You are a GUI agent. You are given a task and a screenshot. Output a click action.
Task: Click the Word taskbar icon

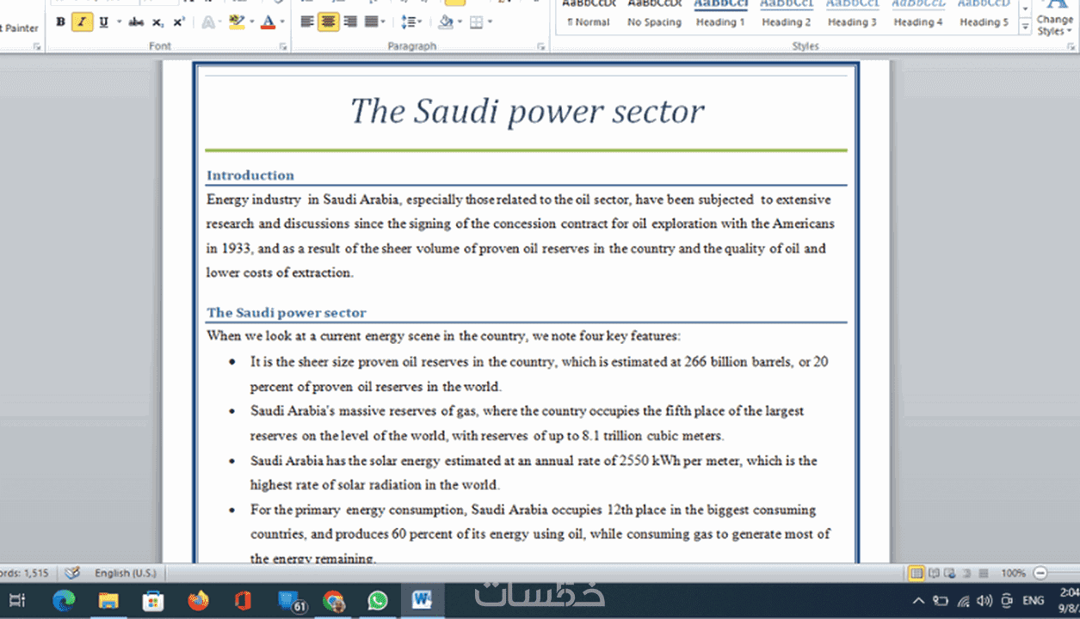tap(423, 600)
